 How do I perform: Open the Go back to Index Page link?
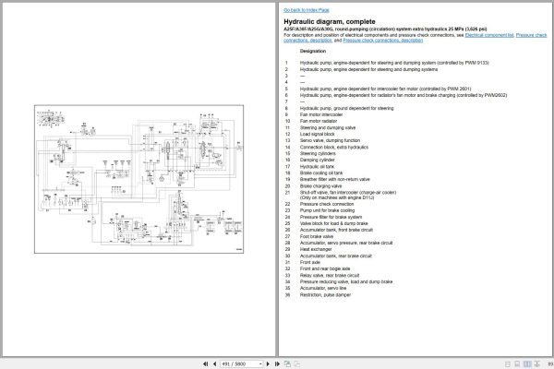click(x=307, y=10)
